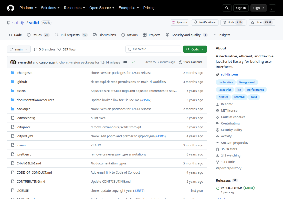Expand the Platform menu
This screenshot has width=283, height=199.
pyautogui.click(x=28, y=8)
